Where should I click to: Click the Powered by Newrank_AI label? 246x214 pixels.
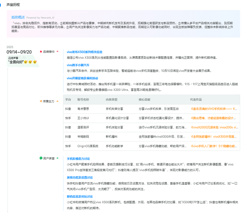click(40, 18)
